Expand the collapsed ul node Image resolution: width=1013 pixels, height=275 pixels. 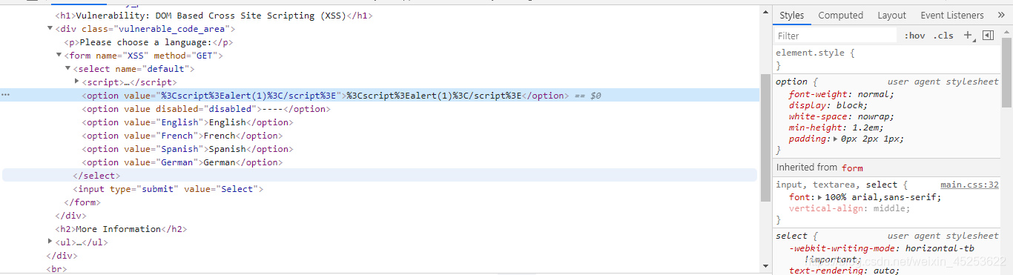50,242
